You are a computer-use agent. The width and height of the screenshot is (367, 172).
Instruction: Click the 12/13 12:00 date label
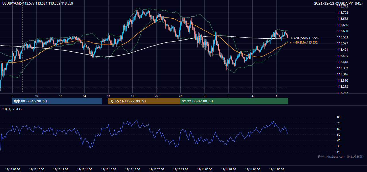click(x=60, y=169)
